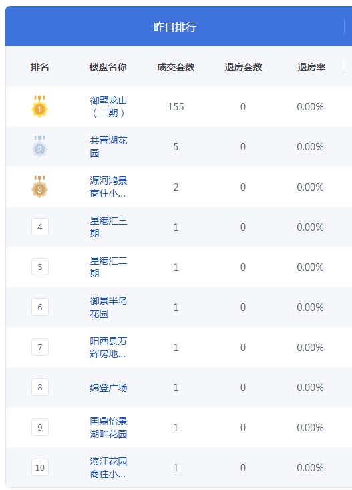This screenshot has height=490, width=352.
Task: Open the 源河鸿景商住小... property link
Action: (x=108, y=187)
